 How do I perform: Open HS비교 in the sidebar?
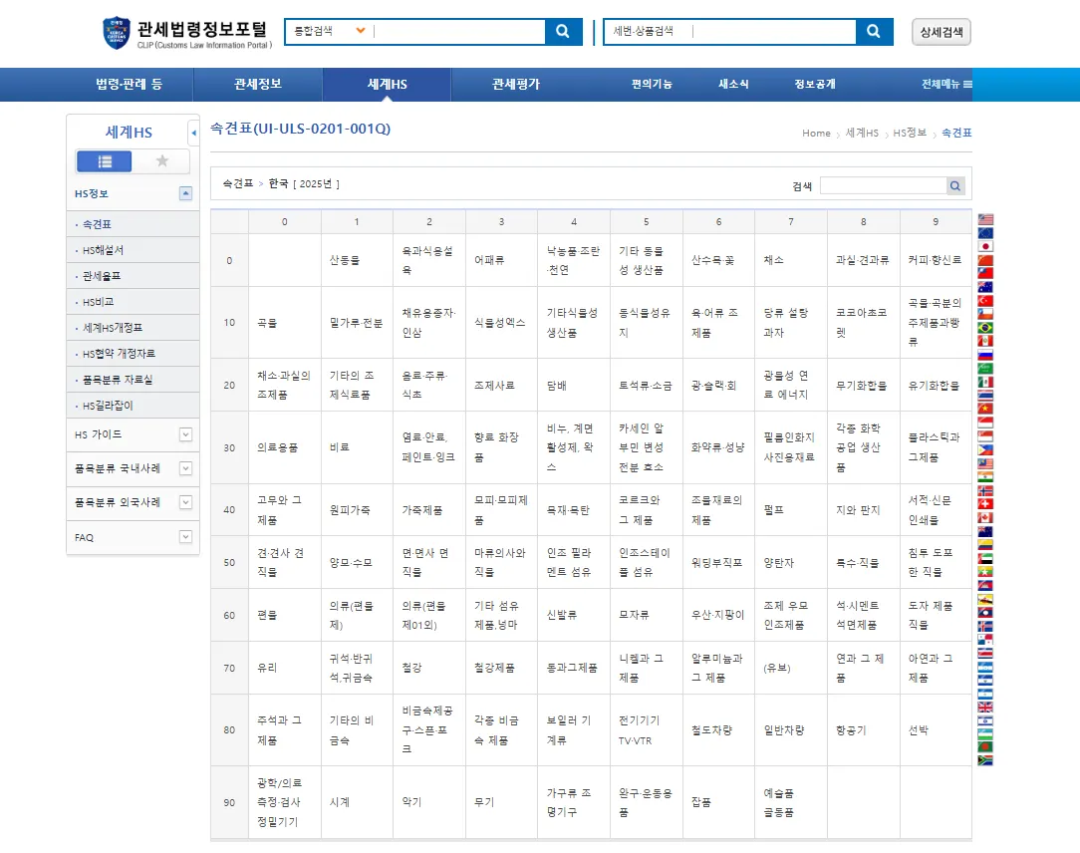tap(99, 302)
